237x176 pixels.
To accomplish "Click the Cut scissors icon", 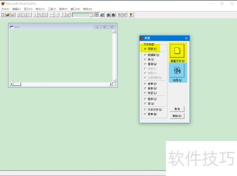I will click(x=35, y=15).
